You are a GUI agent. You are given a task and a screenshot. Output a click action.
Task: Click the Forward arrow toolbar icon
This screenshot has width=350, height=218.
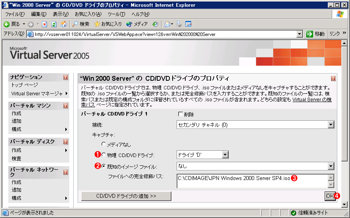(30, 24)
